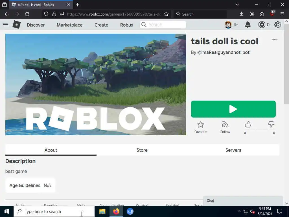This screenshot has height=217, width=289.
Task: Open the Marketplace page
Action: pyautogui.click(x=69, y=25)
